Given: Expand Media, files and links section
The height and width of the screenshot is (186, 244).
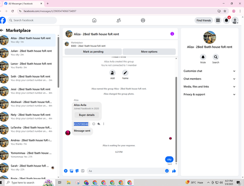Looking at the screenshot, I should (x=209, y=86).
